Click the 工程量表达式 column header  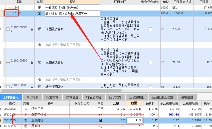183,2
